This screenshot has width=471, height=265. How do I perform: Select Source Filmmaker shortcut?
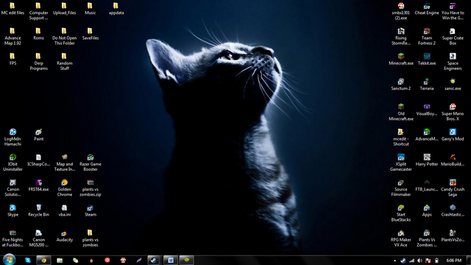[400, 188]
